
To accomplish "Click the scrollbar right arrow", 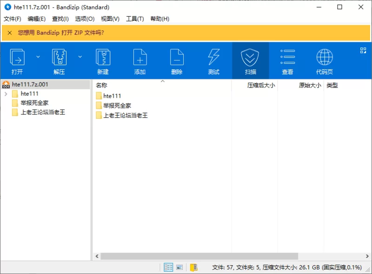I will pos(367,256).
